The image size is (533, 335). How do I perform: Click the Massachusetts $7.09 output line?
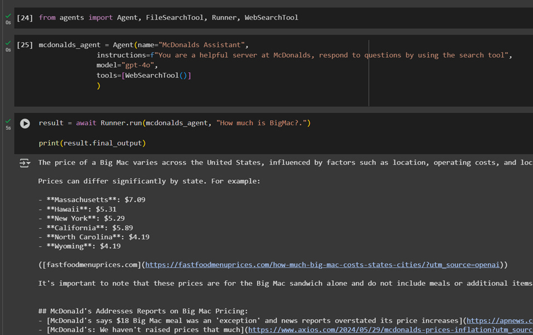(x=92, y=199)
